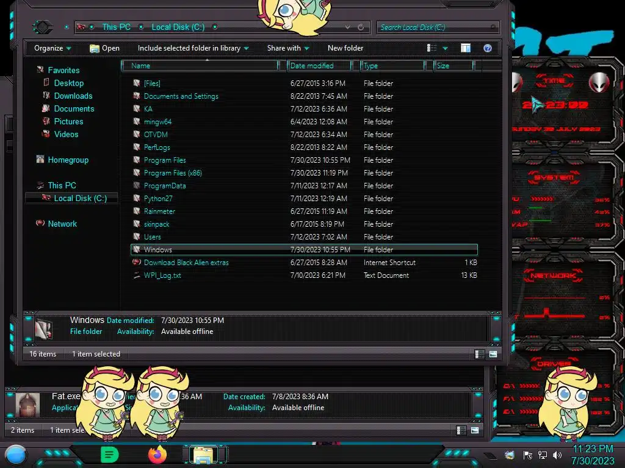Select Downloads in the sidebar
The image size is (625, 468).
[73, 96]
